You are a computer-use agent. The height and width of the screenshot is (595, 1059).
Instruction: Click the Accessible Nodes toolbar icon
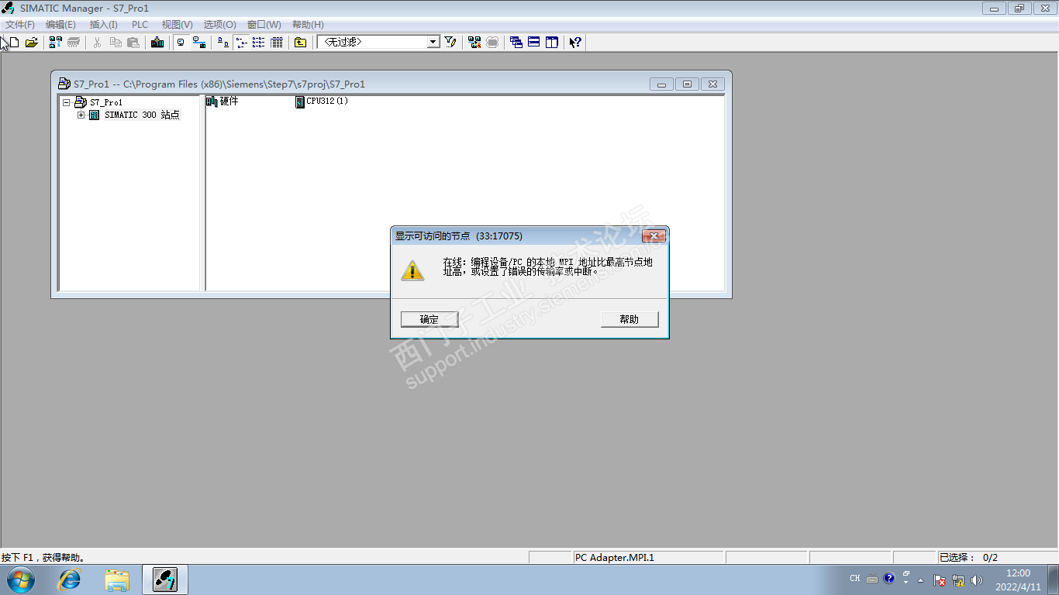(x=55, y=42)
